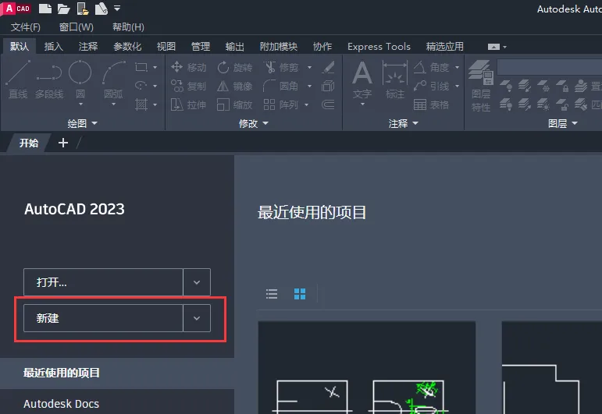Switch to the 精选应用 ribbon tab
The width and height of the screenshot is (602, 414).
(x=444, y=46)
